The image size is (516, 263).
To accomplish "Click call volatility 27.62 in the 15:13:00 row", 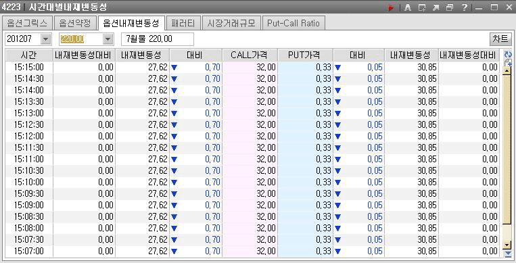I will pyautogui.click(x=142, y=114).
